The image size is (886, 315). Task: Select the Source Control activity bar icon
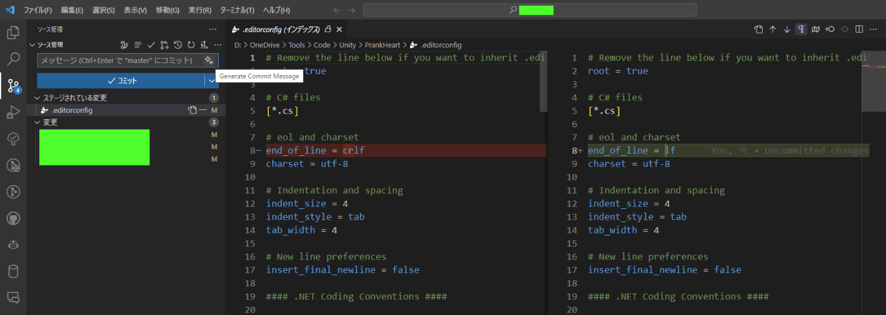coord(13,86)
